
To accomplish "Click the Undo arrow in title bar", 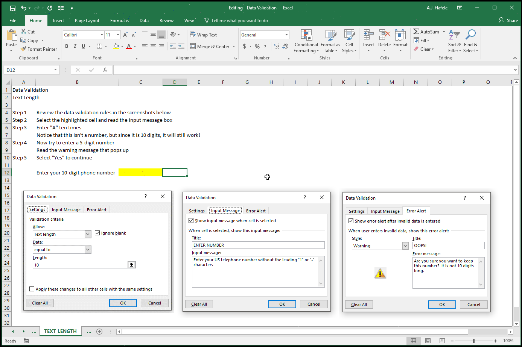I will (24, 8).
